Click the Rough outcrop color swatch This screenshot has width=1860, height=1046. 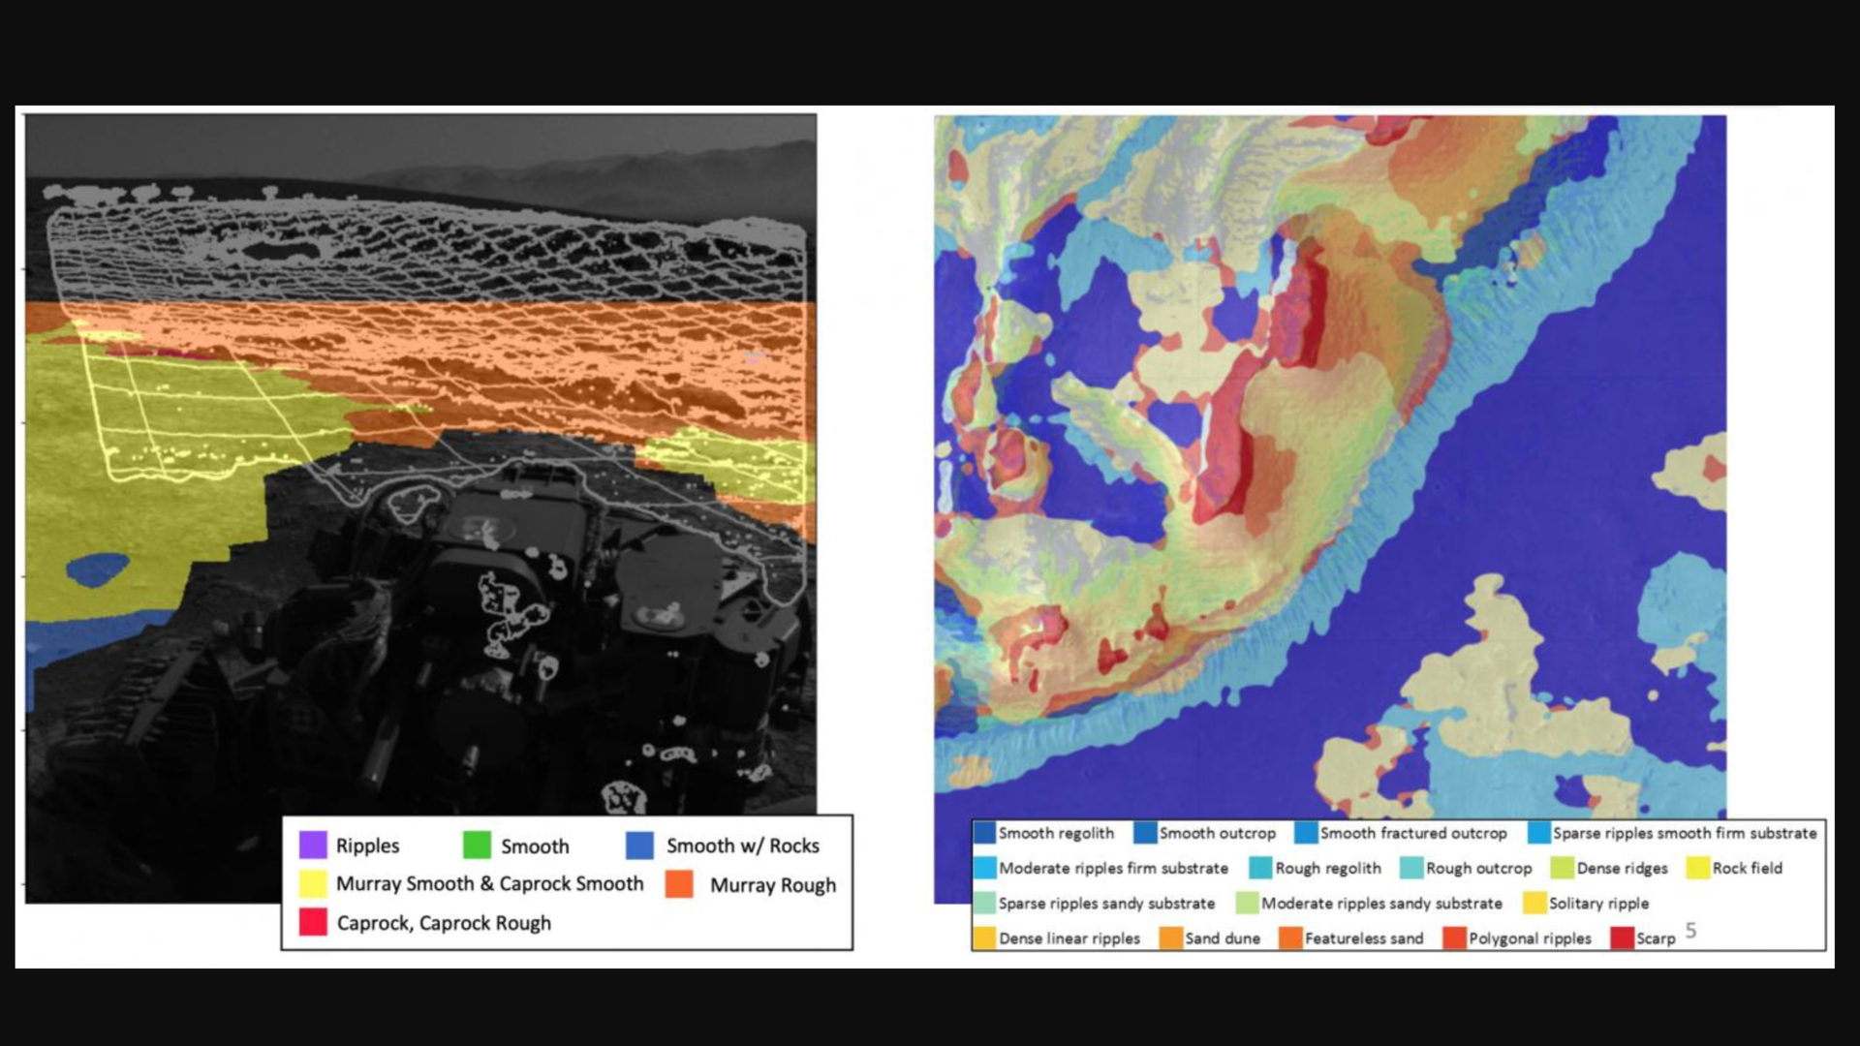(x=1411, y=868)
